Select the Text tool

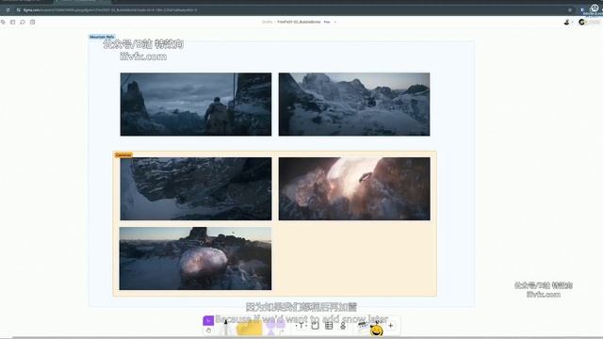301,326
